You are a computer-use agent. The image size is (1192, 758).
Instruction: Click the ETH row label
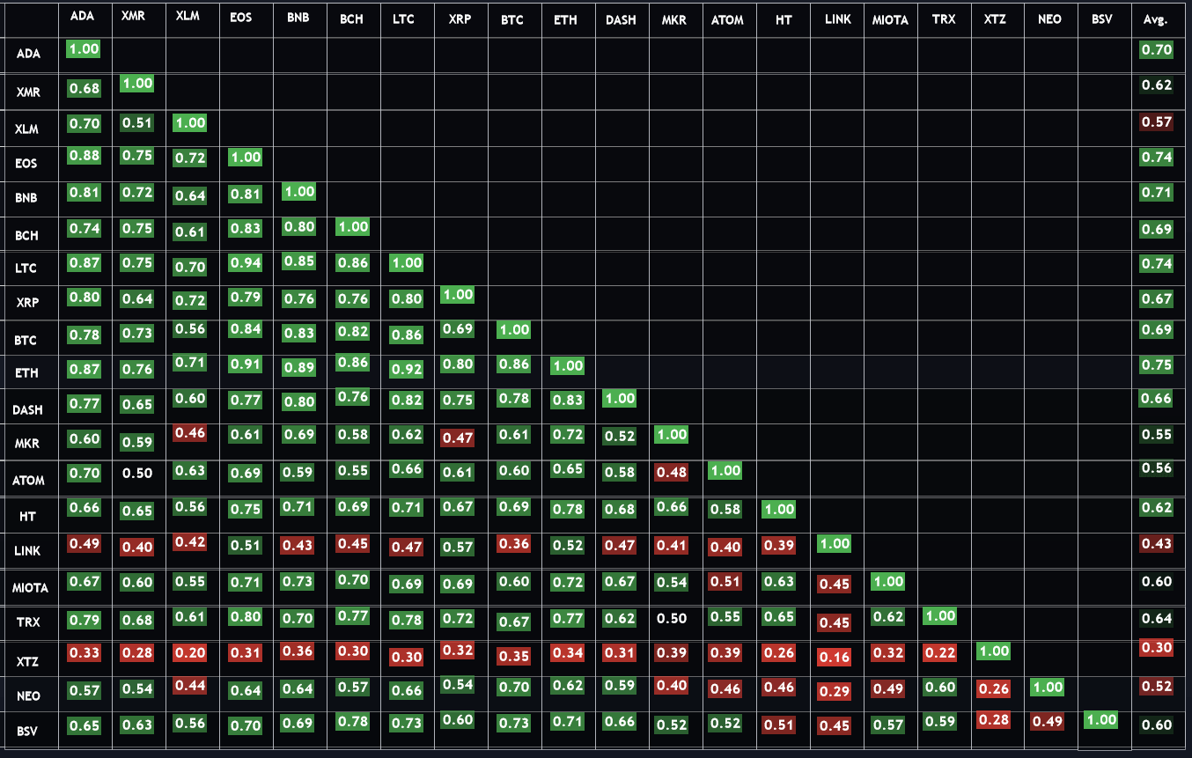tap(26, 373)
